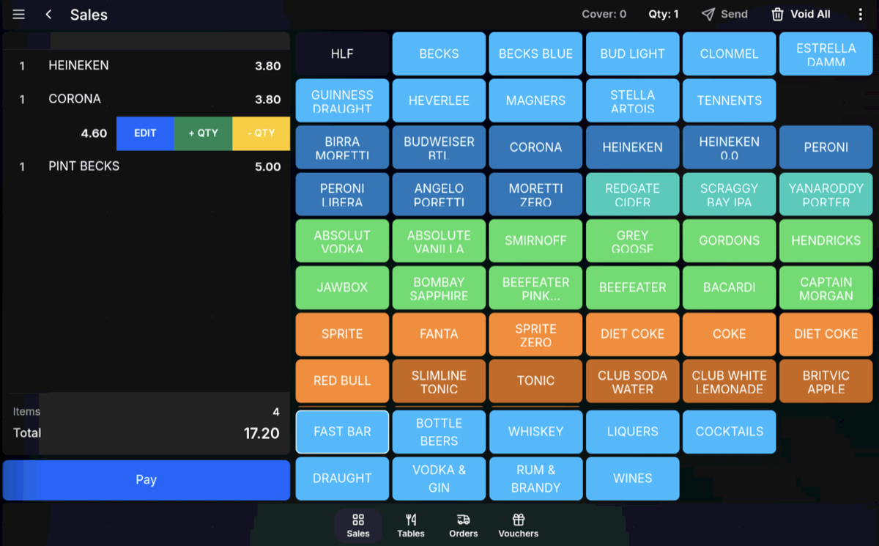This screenshot has height=546, width=879.
Task: Add HENDRICKS to the order
Action: 826,241
